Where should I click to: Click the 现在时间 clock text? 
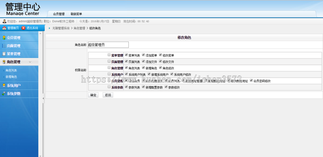pos(136,21)
